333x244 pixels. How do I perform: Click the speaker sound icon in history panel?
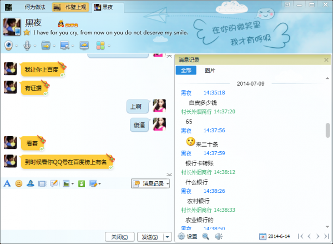pos(219,236)
